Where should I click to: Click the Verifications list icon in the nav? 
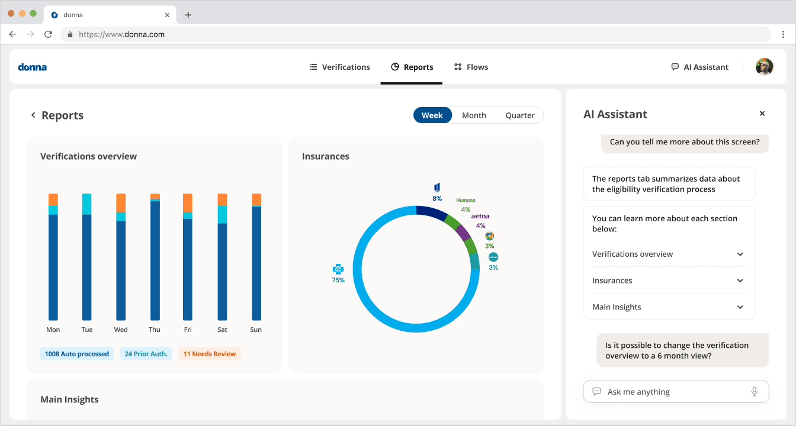(x=313, y=67)
